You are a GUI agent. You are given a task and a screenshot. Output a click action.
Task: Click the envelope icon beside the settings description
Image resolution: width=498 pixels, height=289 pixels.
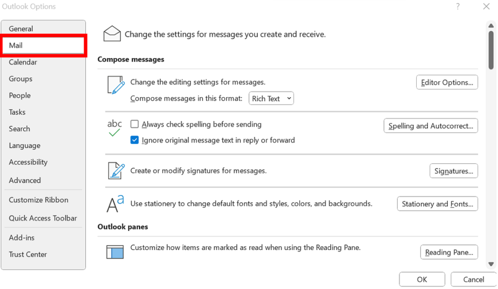[112, 34]
